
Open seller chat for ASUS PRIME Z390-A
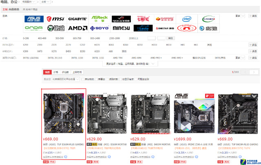[197, 157]
